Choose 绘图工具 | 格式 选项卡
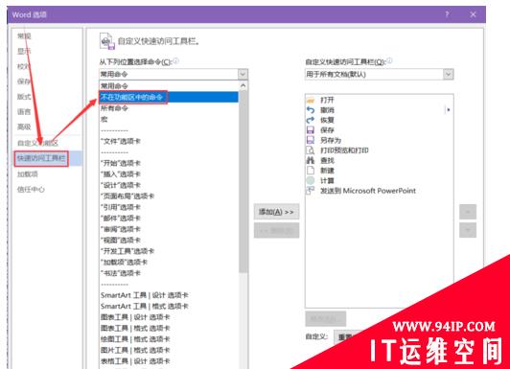This screenshot has width=510, height=369. 169,339
